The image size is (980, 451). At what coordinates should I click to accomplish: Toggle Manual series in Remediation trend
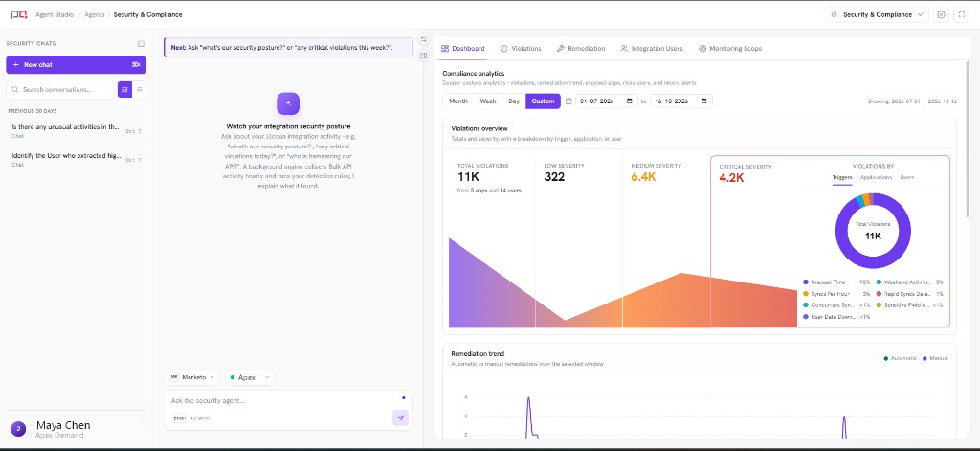[x=936, y=358]
